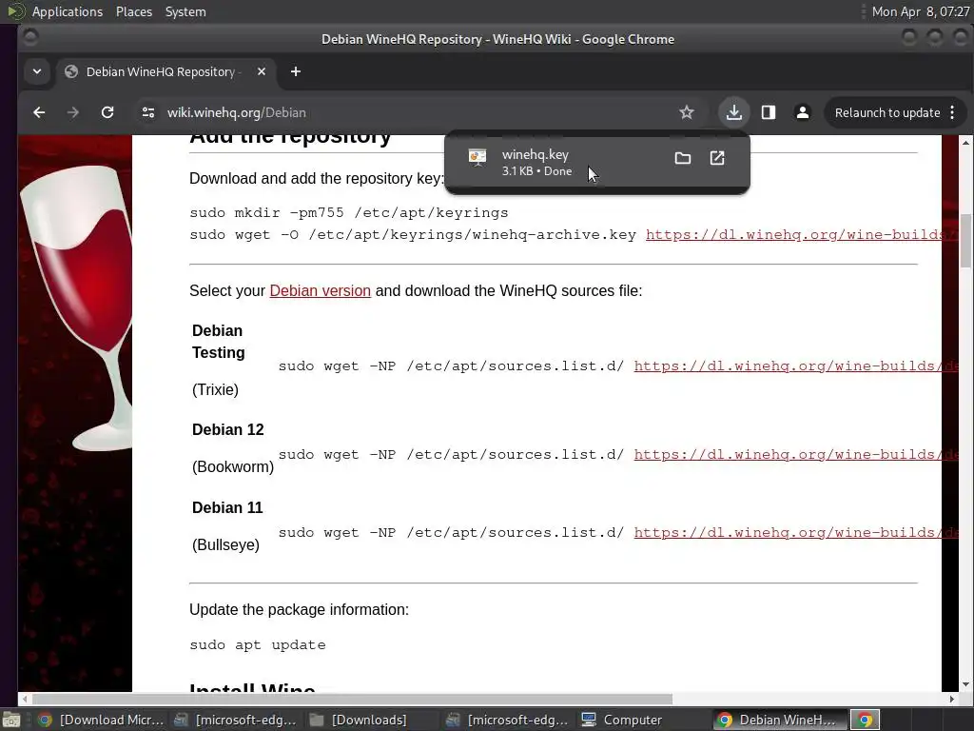974x731 pixels.
Task: Switch to the Computer taskbar window
Action: point(644,720)
